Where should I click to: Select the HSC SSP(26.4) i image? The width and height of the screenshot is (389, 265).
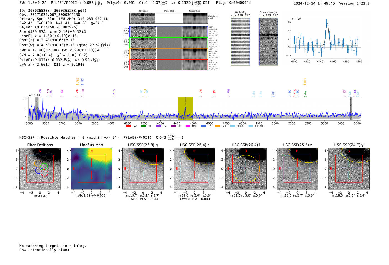click(x=246, y=169)
